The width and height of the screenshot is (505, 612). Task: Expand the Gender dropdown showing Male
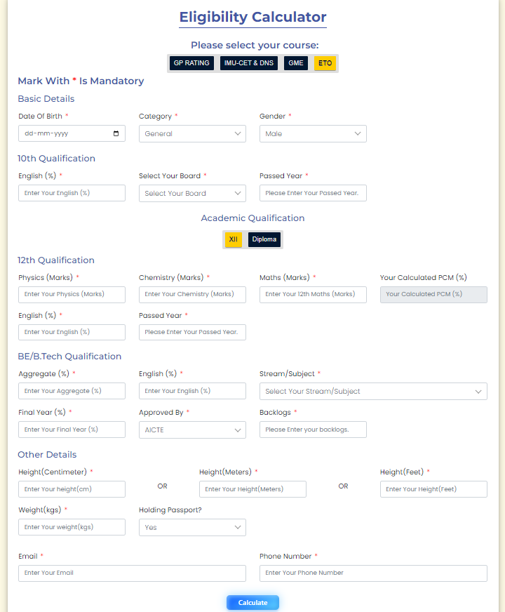click(x=313, y=133)
